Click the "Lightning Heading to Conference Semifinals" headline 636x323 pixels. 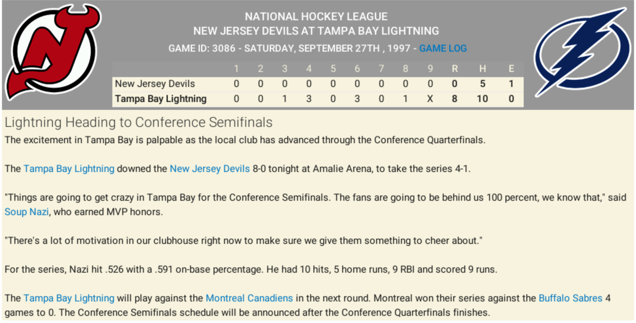click(138, 122)
